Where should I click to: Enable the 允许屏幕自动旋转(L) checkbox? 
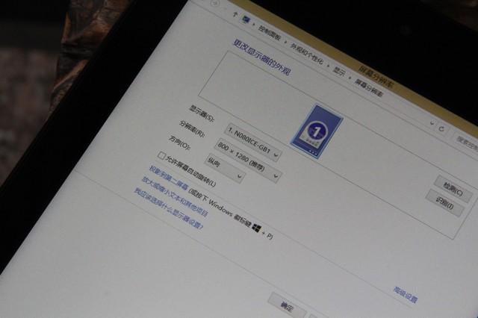tap(161, 156)
